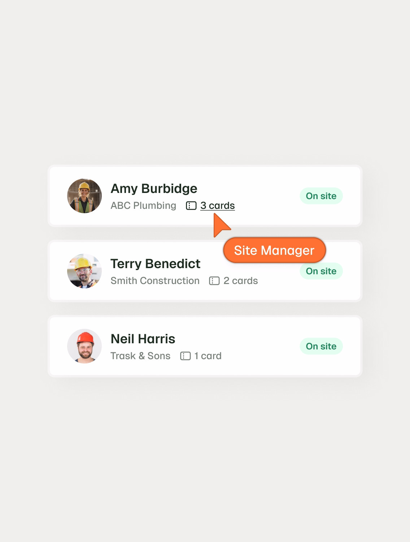Click the card icon next to 1 card
Viewport: 410px width, 542px height.
point(185,356)
